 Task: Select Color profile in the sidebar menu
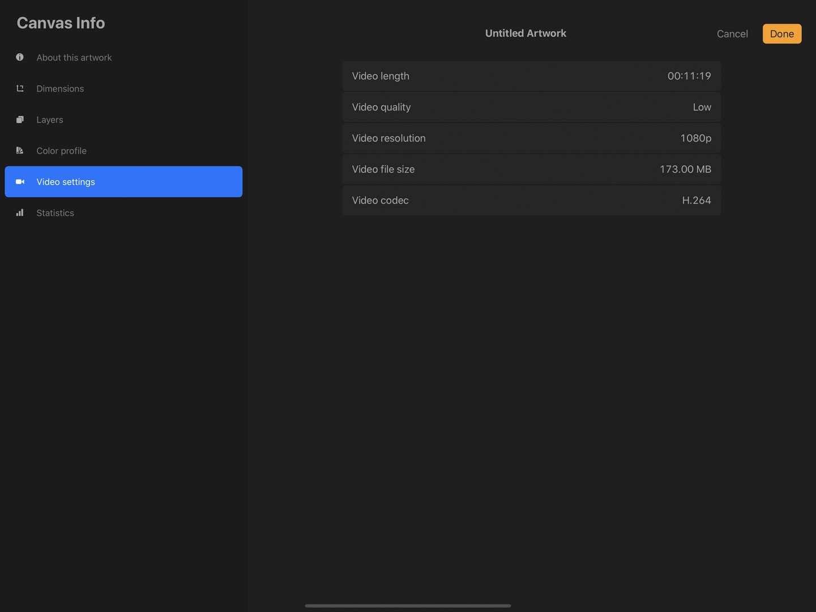(61, 151)
